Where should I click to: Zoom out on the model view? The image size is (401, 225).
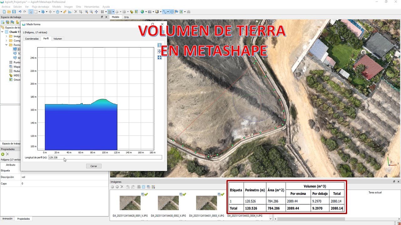coord(91,12)
